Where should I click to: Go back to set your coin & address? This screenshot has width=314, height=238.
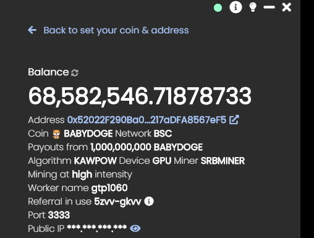[116, 30]
